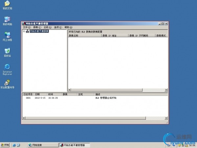Select 网络负载平衡群集 in the tree
The width and height of the screenshot is (197, 148).
39,31
